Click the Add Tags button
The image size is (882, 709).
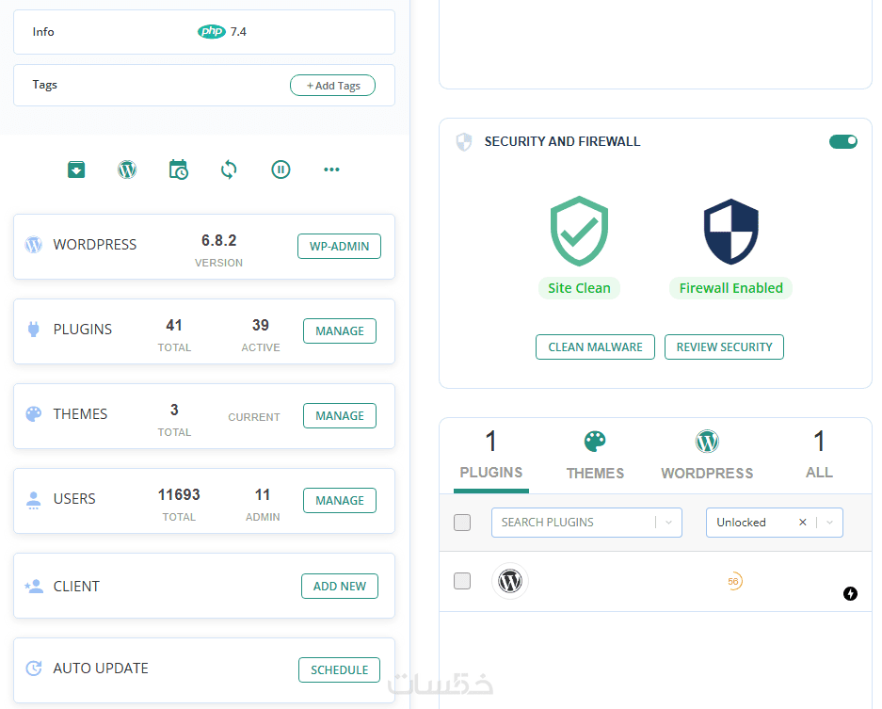(x=333, y=86)
